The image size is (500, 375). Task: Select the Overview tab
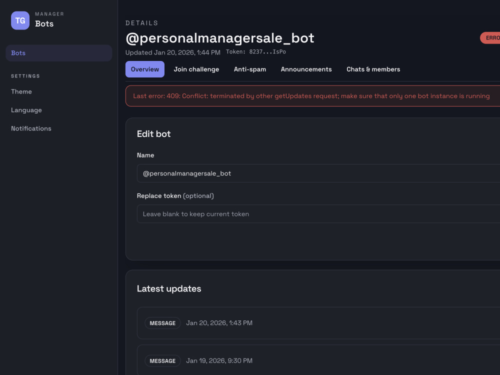point(145,69)
